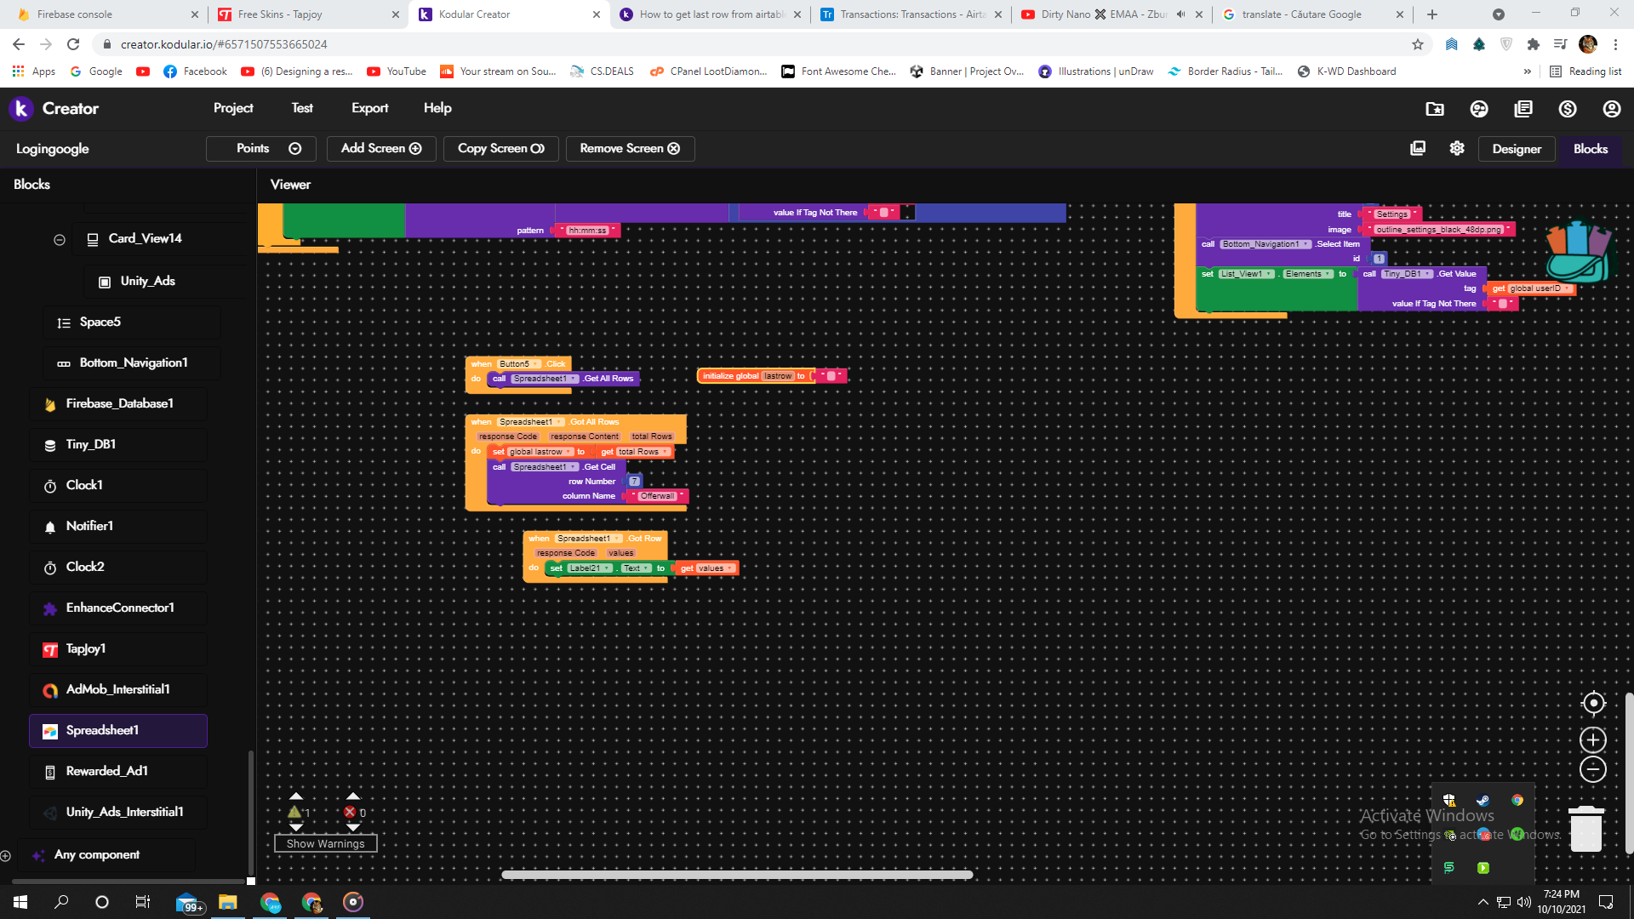This screenshot has height=919, width=1634.
Task: Open the screen settings gear icon
Action: point(1457,148)
